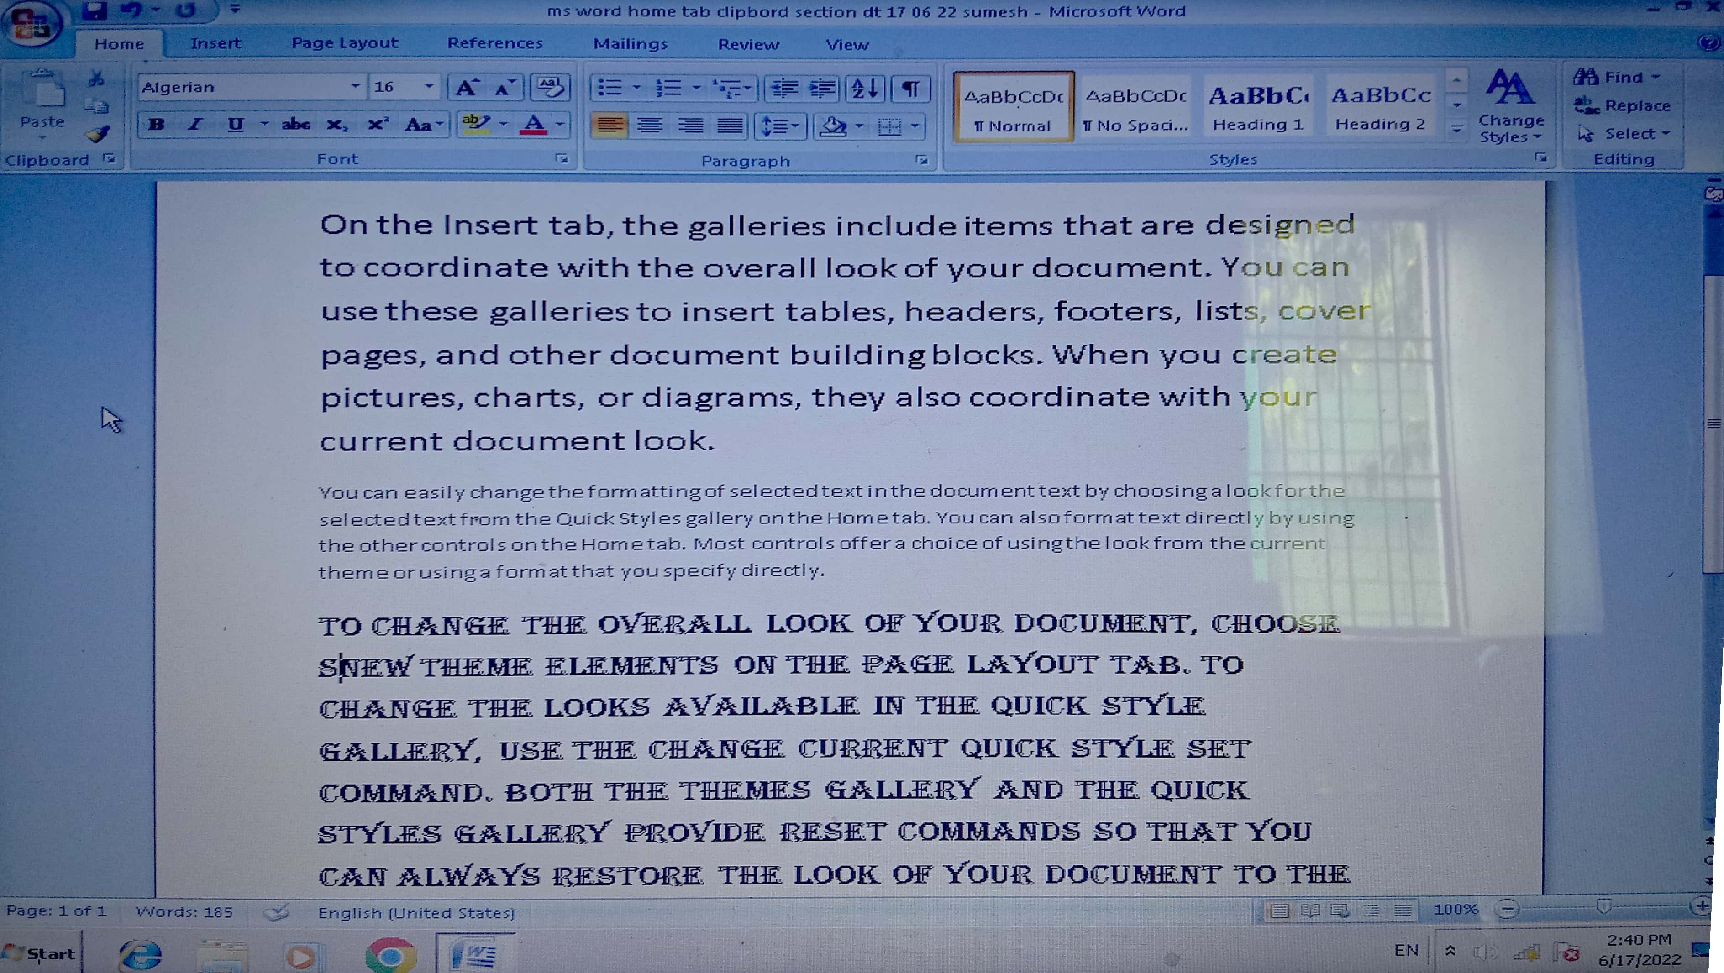This screenshot has width=1724, height=973.
Task: Click the Show/Hide paragraph marks icon
Action: 910,89
